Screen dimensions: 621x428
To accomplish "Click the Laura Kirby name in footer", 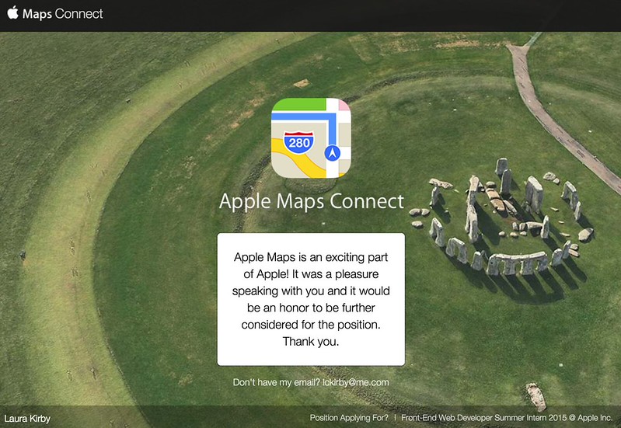I will click(x=27, y=419).
